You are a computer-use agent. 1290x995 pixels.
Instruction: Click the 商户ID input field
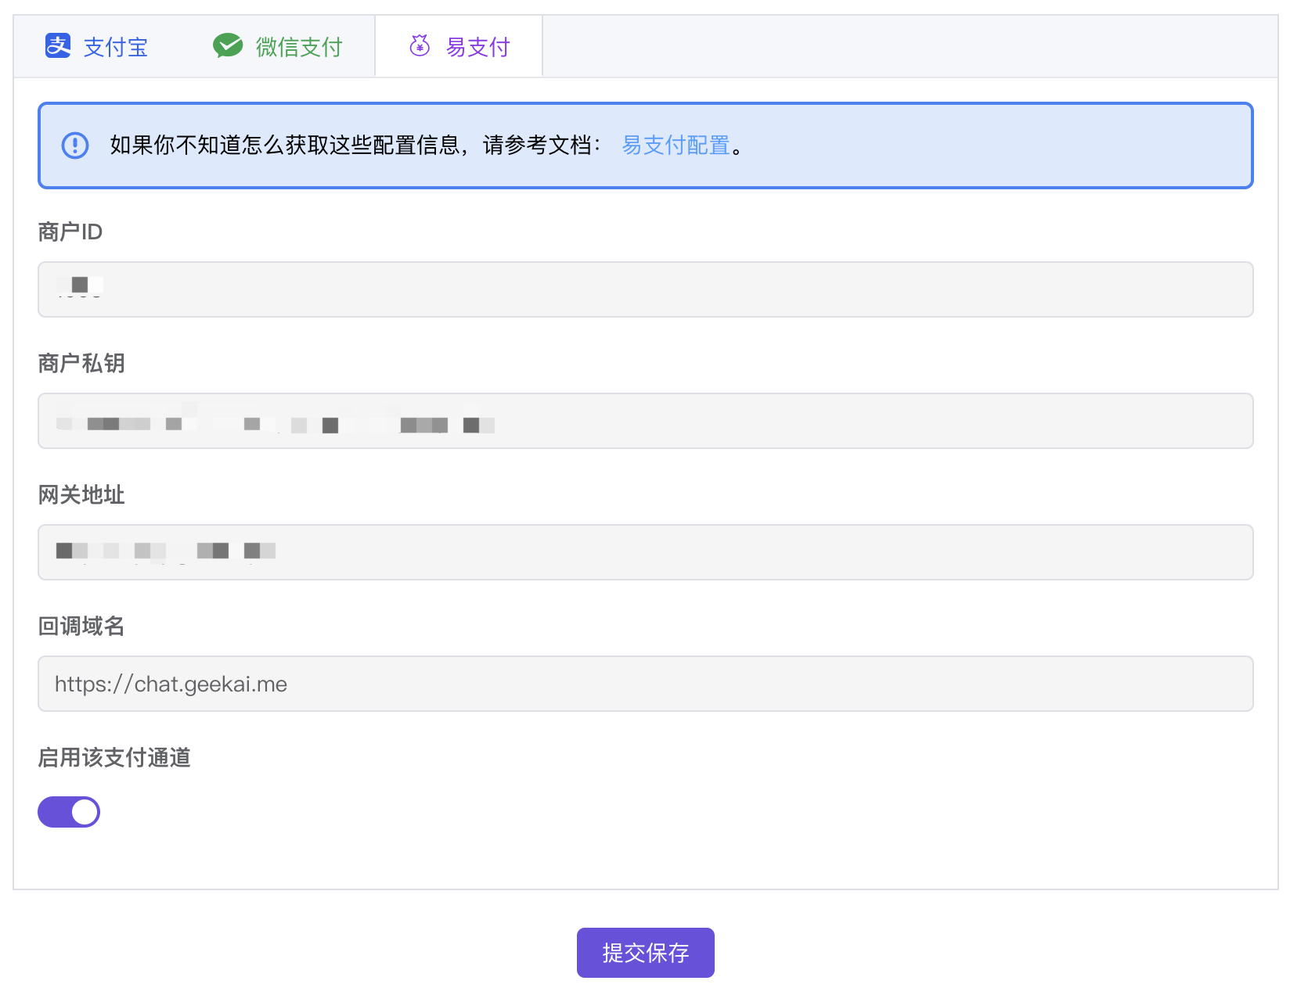click(646, 289)
